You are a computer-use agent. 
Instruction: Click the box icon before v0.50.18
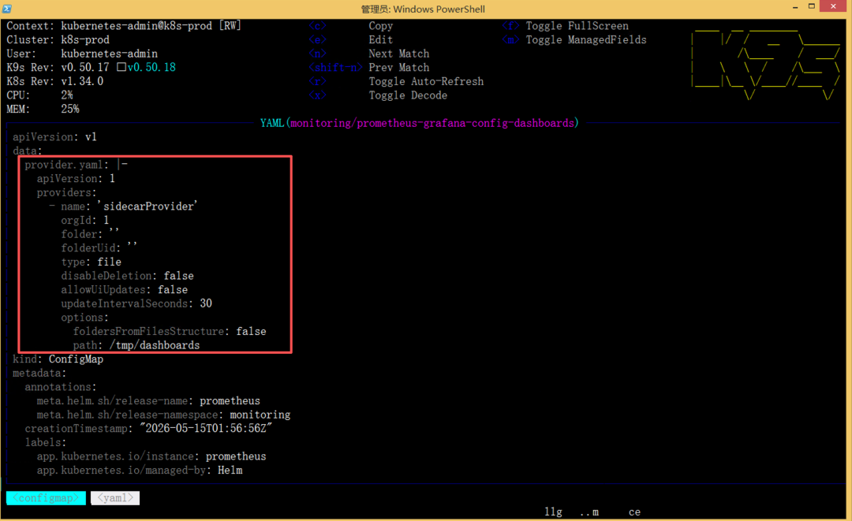coord(121,67)
